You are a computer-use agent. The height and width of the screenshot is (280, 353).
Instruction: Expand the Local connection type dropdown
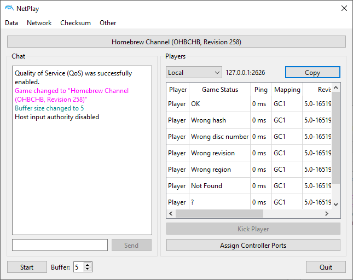point(194,72)
